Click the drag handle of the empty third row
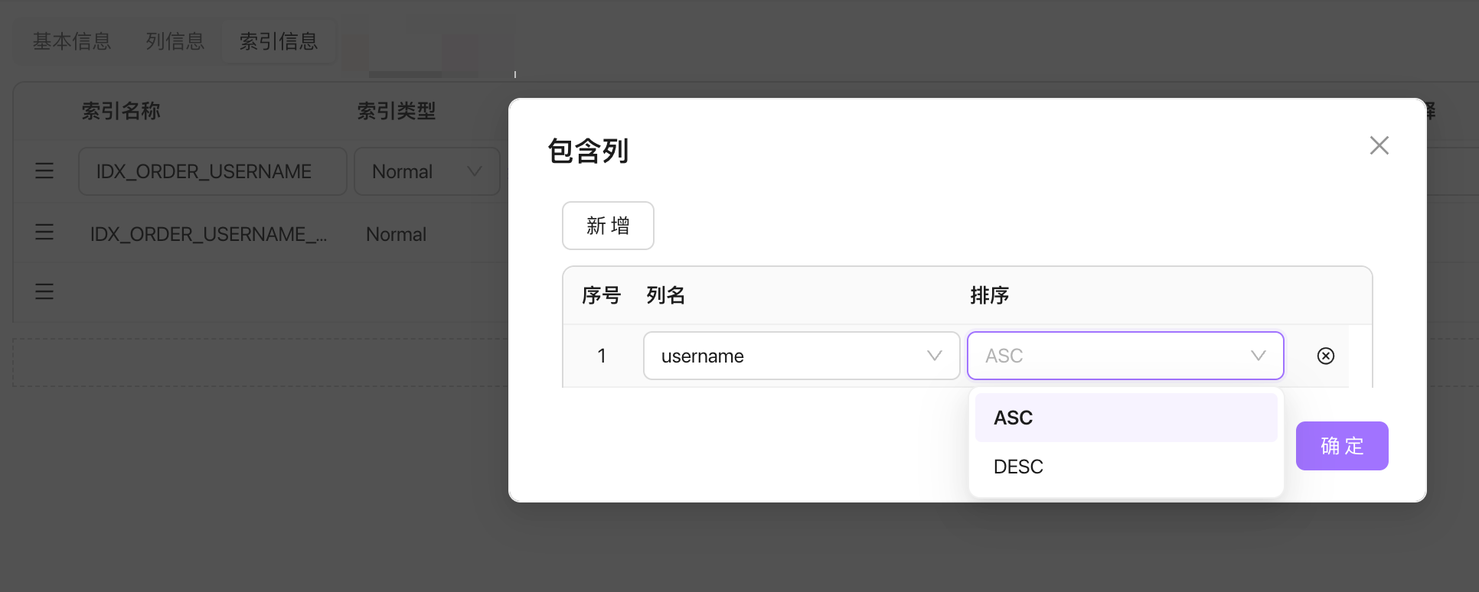Screen dimensions: 1479x592 (x=44, y=291)
